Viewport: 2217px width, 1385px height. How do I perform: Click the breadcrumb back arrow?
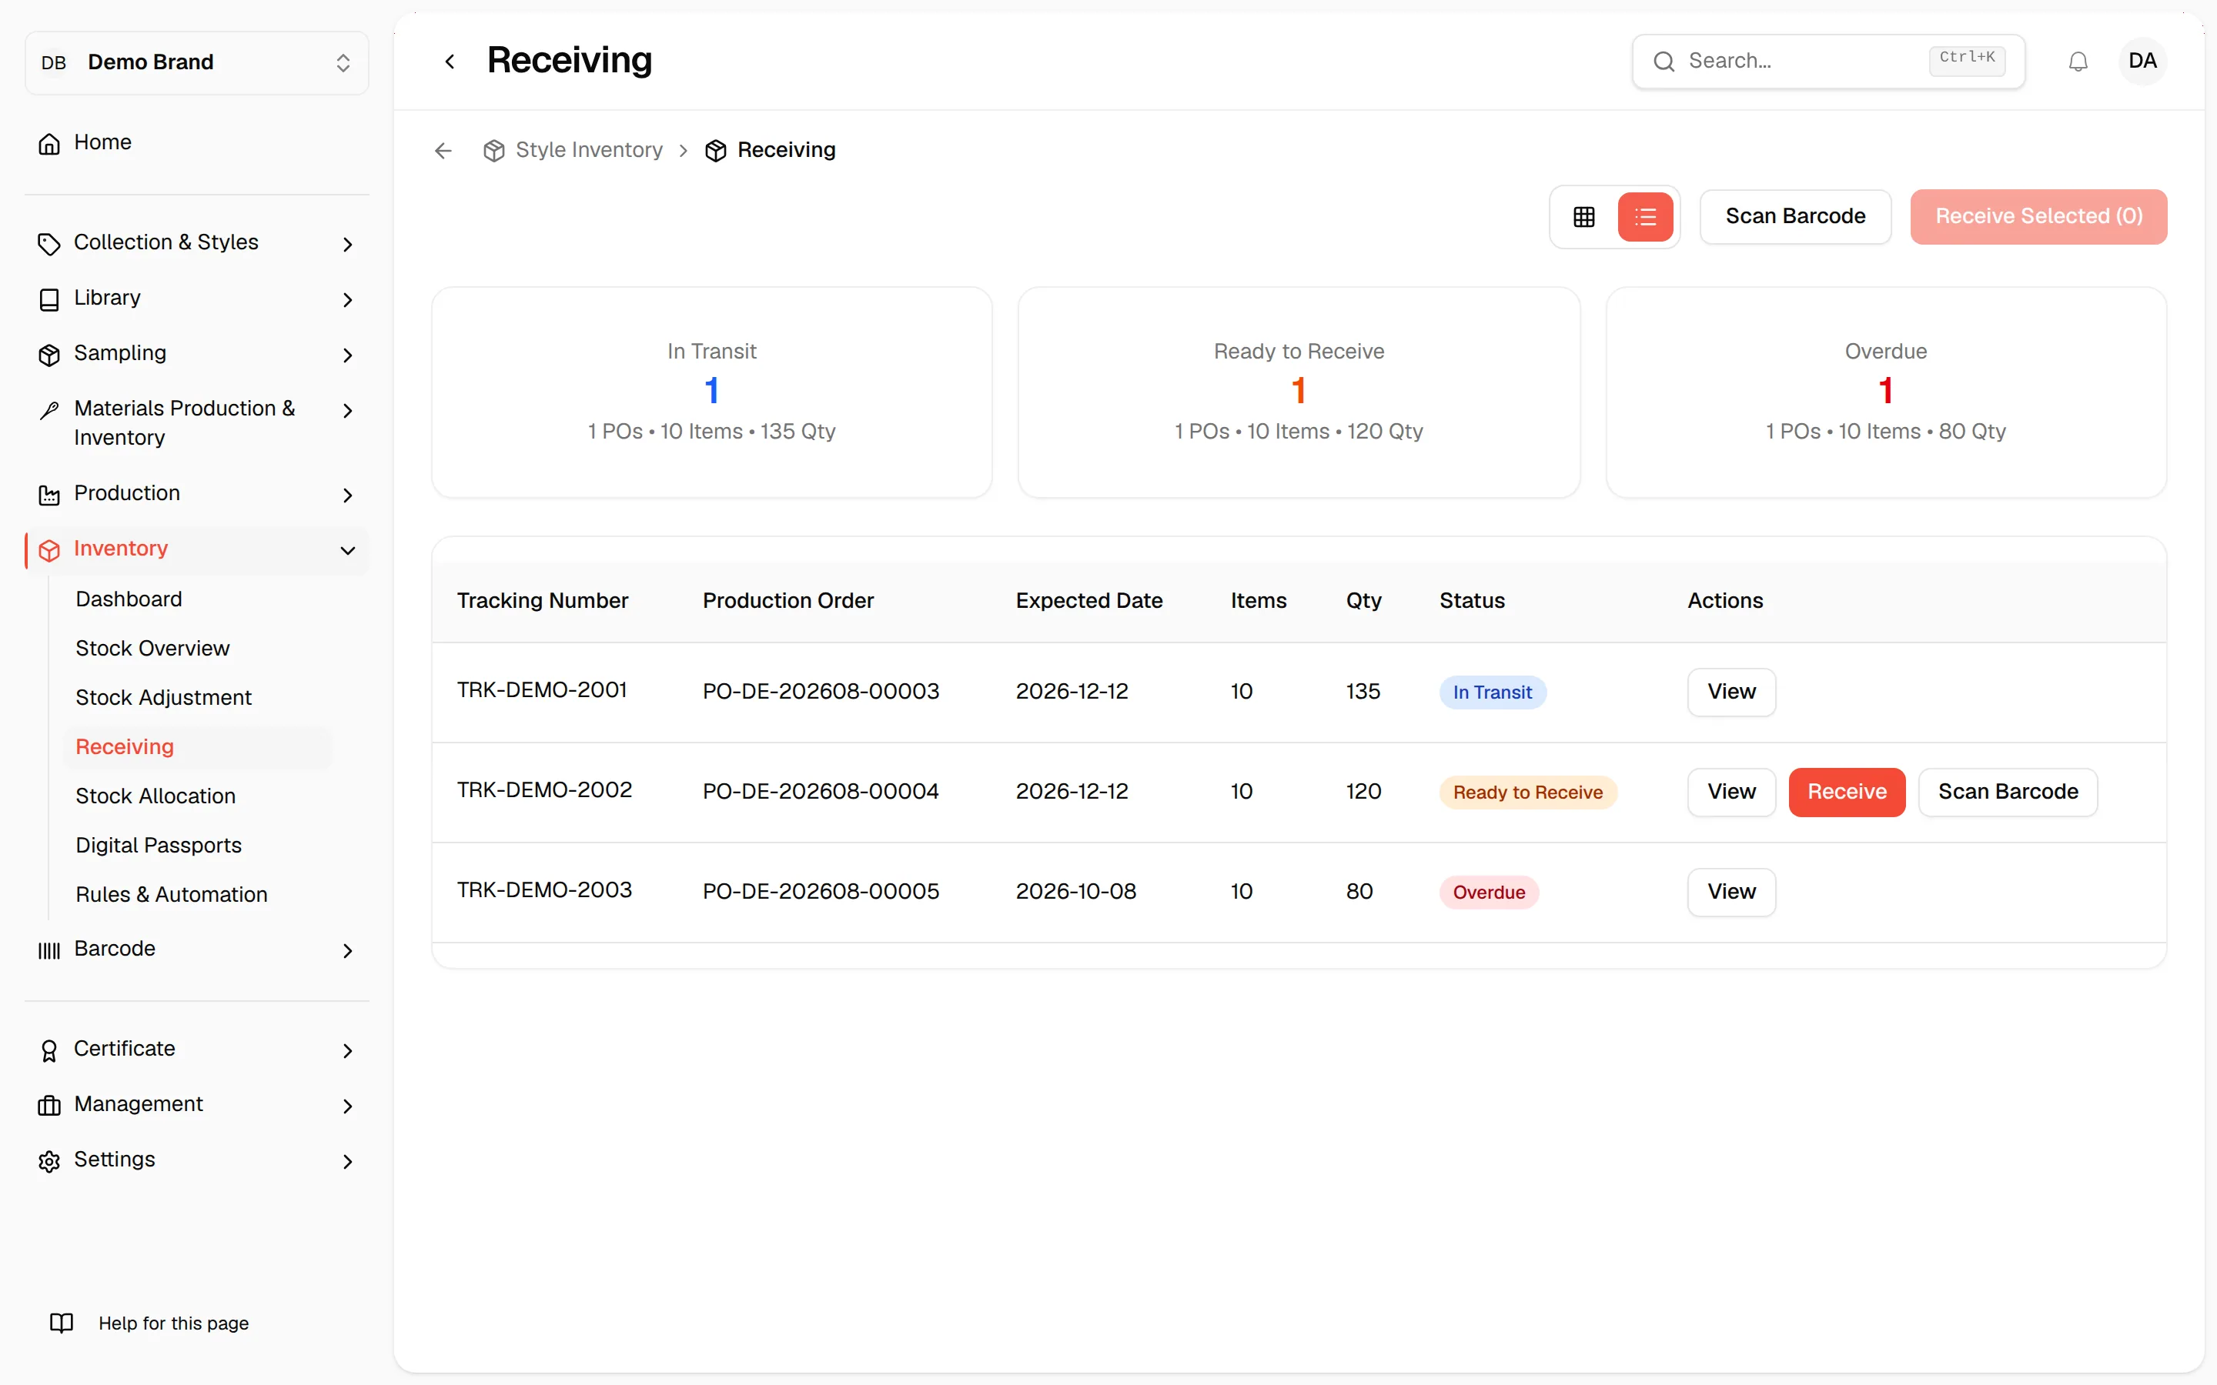(x=443, y=150)
